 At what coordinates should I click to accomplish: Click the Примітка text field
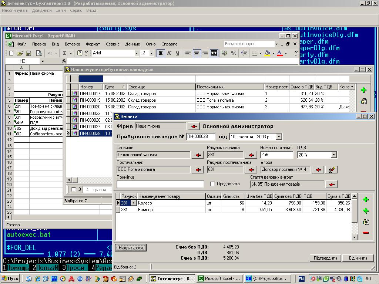click(160, 184)
